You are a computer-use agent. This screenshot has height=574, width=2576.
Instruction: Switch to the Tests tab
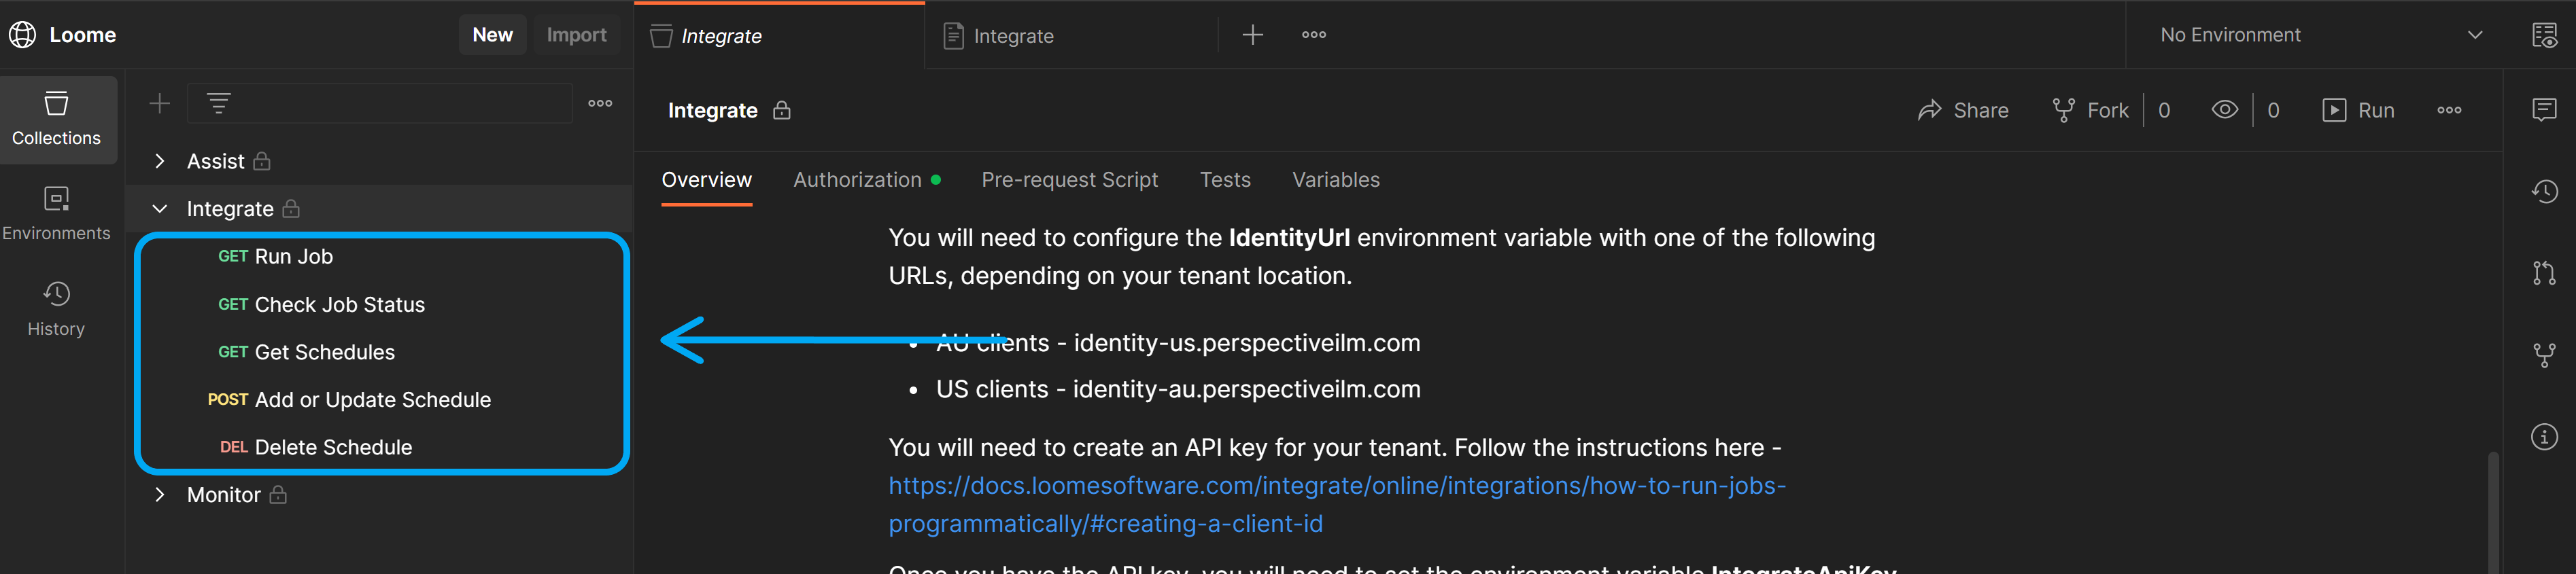click(x=1225, y=180)
